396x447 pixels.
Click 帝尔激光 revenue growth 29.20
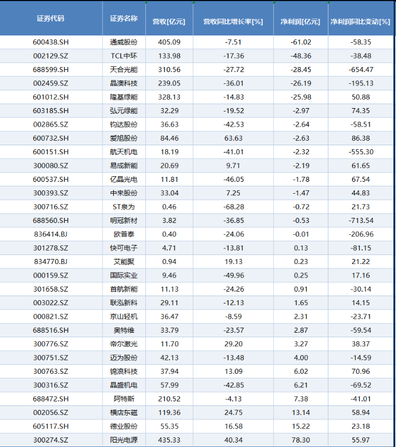(233, 344)
